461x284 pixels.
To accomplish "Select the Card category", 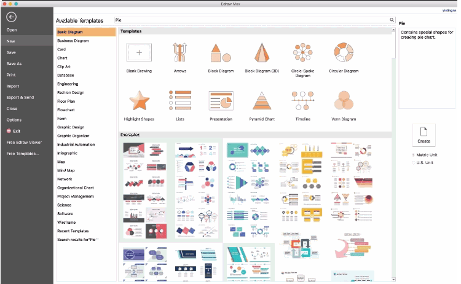I will point(61,49).
